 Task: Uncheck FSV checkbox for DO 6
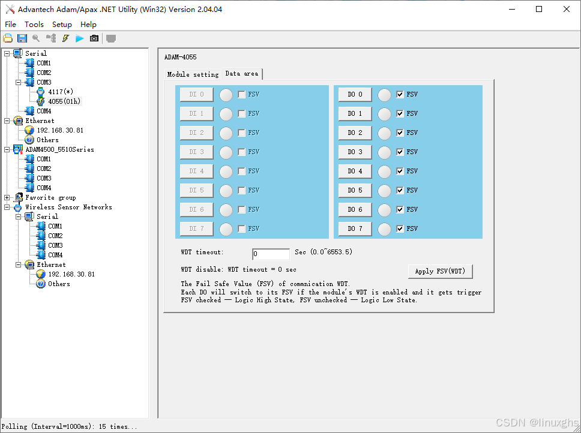click(x=400, y=209)
